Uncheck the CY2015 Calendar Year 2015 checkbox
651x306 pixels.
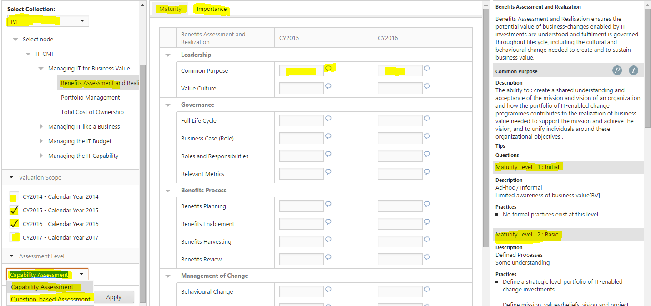14,211
